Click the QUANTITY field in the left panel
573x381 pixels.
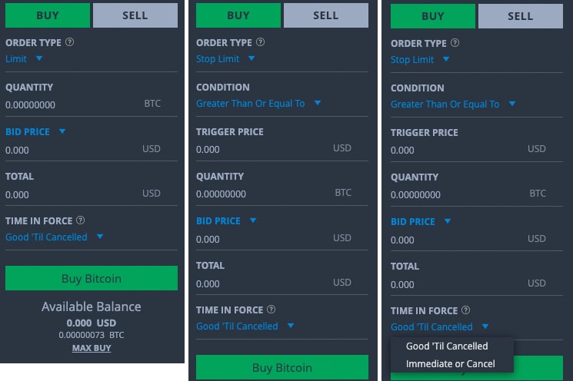click(x=69, y=104)
